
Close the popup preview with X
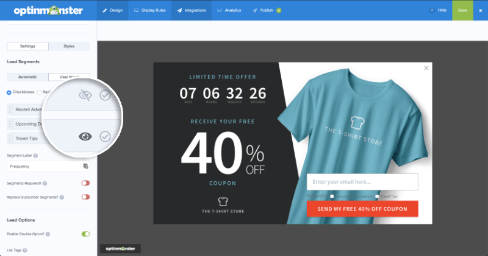pyautogui.click(x=426, y=68)
